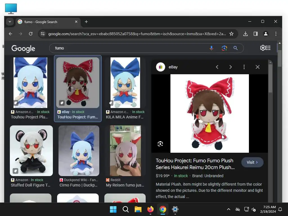Open the large Reimu plush preview image
The width and height of the screenshot is (288, 216).
pyautogui.click(x=210, y=113)
